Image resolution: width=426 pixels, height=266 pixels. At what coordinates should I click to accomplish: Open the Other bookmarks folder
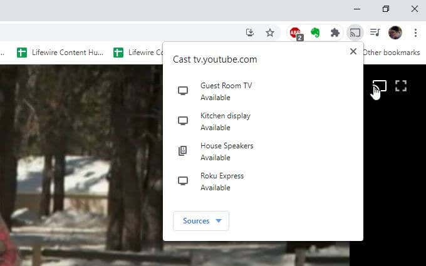(391, 53)
